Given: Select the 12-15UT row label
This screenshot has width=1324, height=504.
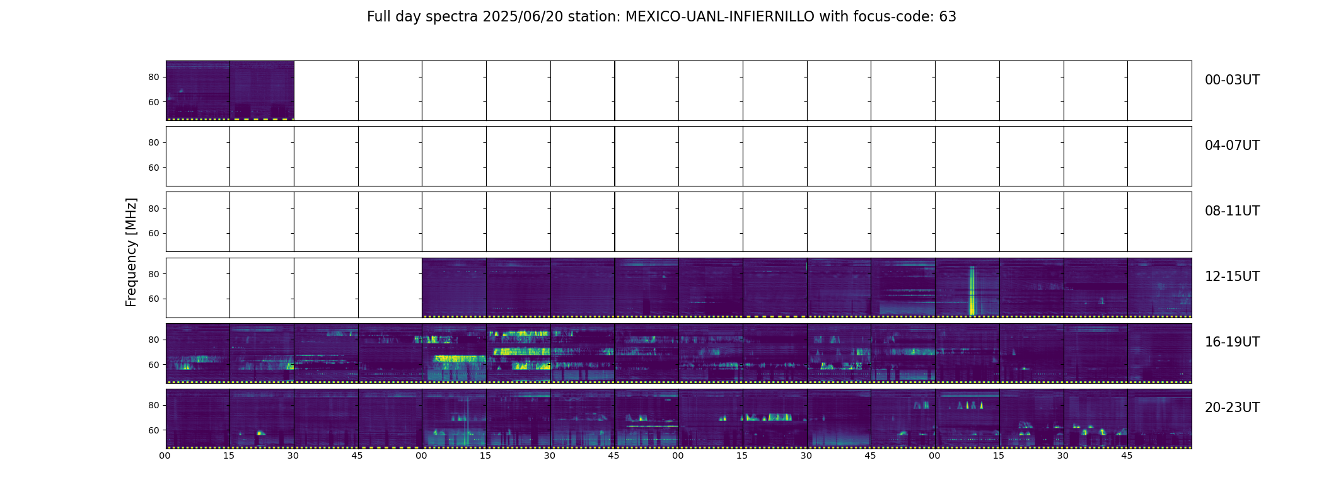Looking at the screenshot, I should [1232, 277].
